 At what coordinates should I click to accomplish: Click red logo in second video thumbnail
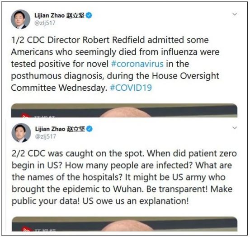click(x=25, y=229)
